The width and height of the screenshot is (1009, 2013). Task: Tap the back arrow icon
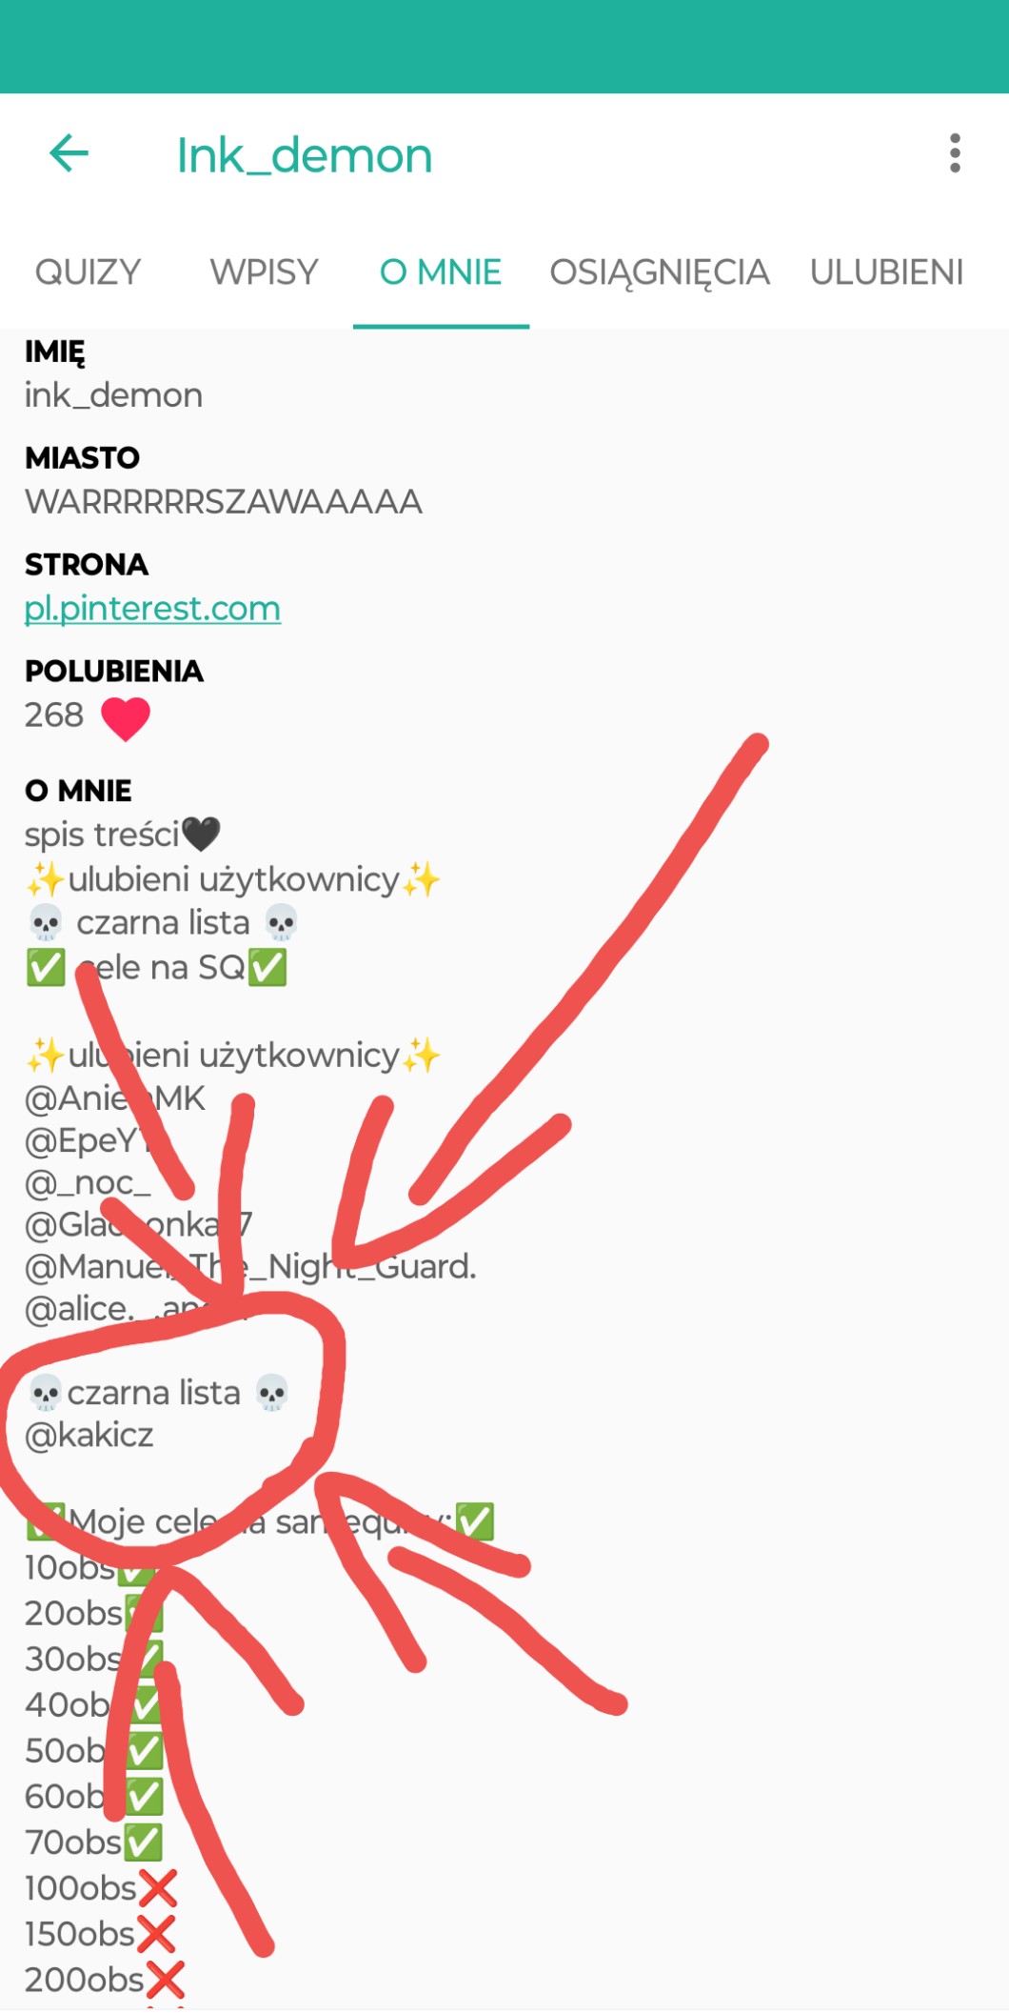(x=69, y=153)
